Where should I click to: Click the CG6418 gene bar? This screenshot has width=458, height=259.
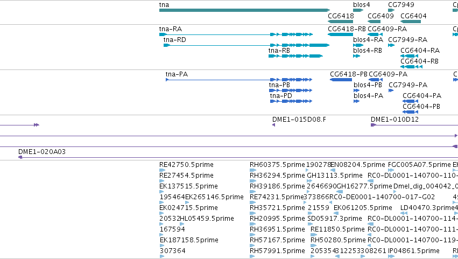(x=340, y=22)
